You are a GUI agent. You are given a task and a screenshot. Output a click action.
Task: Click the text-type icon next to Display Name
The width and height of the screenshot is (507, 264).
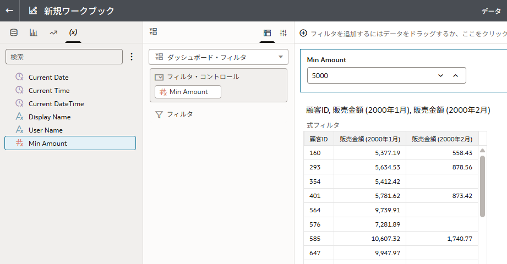19,117
